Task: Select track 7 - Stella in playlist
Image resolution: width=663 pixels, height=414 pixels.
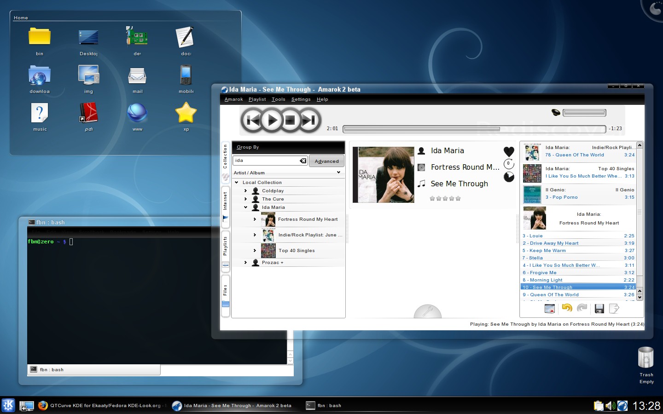Action: [x=578, y=258]
